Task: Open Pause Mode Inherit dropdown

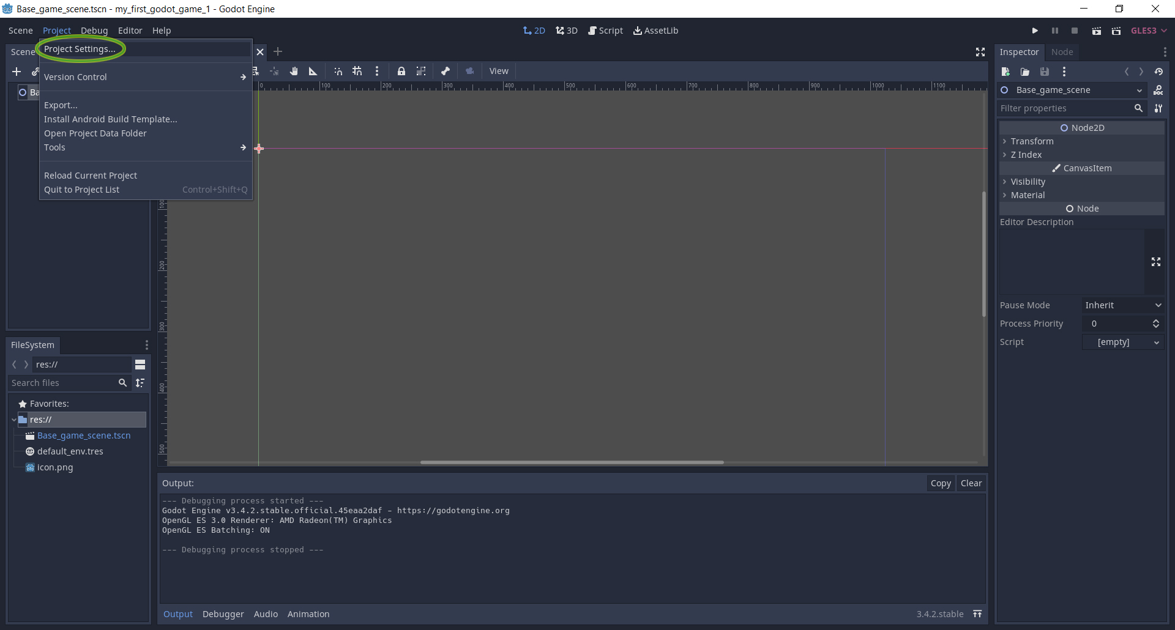Action: 1123,305
